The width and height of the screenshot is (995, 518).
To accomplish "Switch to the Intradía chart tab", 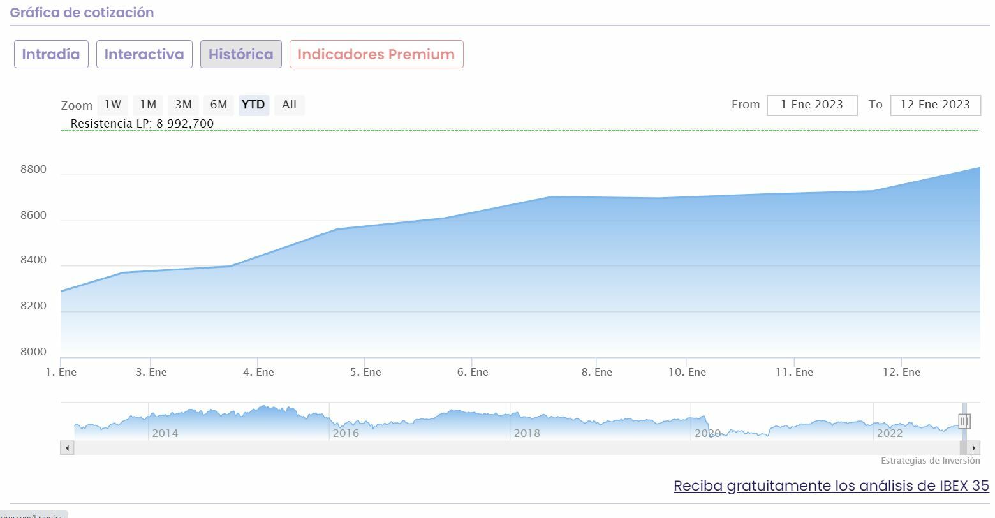I will point(51,54).
